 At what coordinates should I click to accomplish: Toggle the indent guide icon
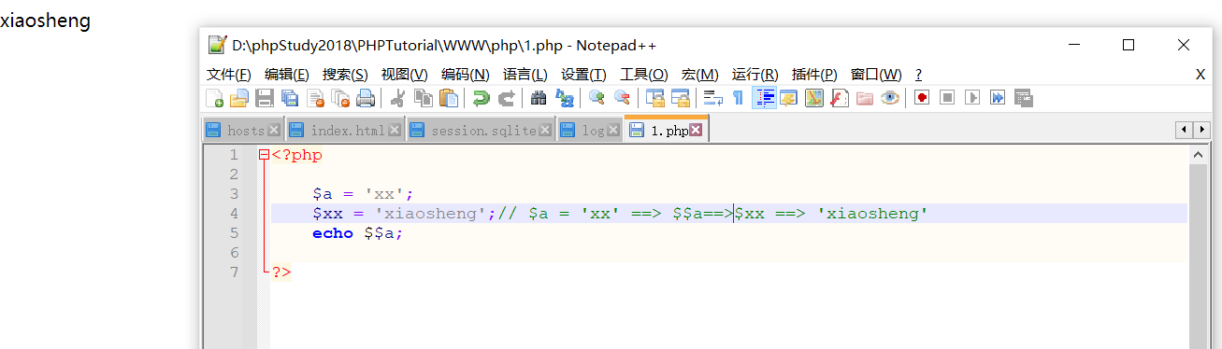764,97
